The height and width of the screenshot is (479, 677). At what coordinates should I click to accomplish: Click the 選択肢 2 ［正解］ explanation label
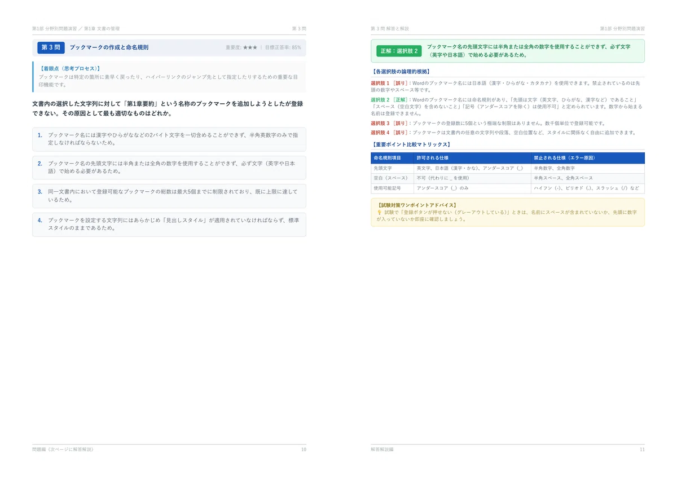coord(389,99)
